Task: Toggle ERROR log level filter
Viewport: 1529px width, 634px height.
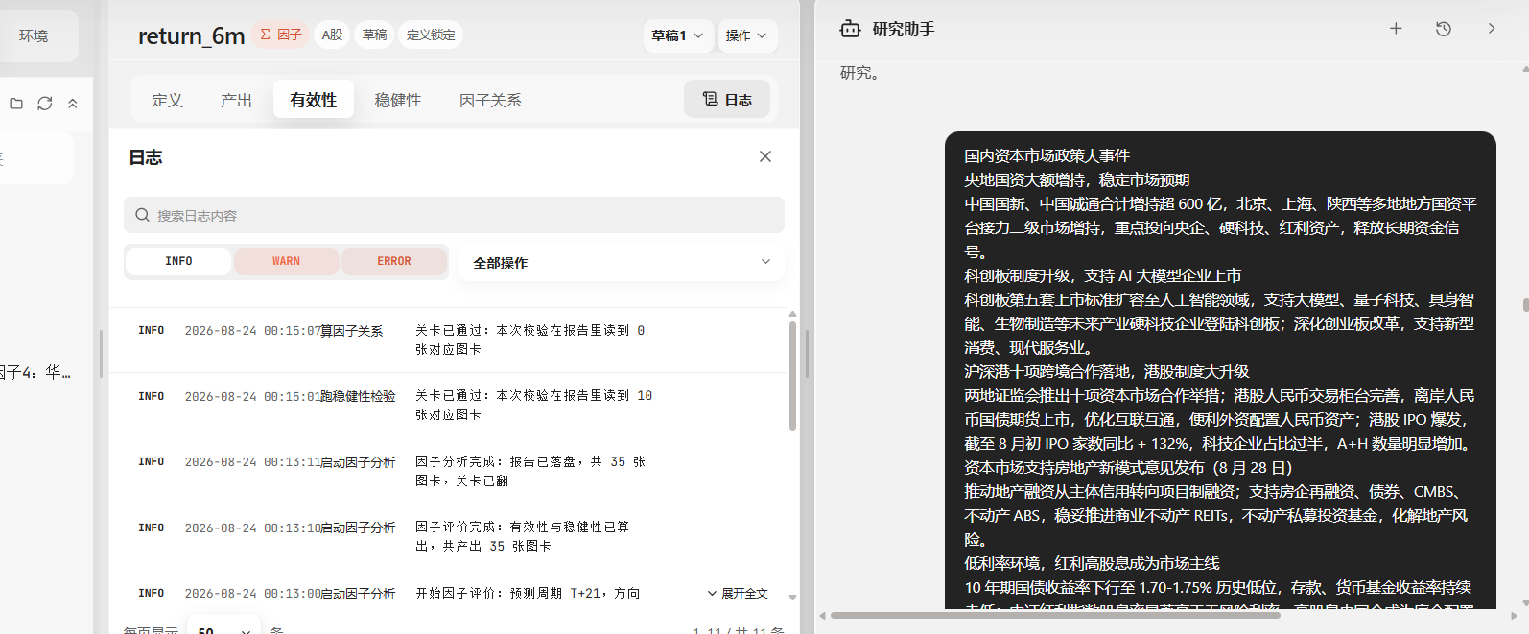Action: 393,261
